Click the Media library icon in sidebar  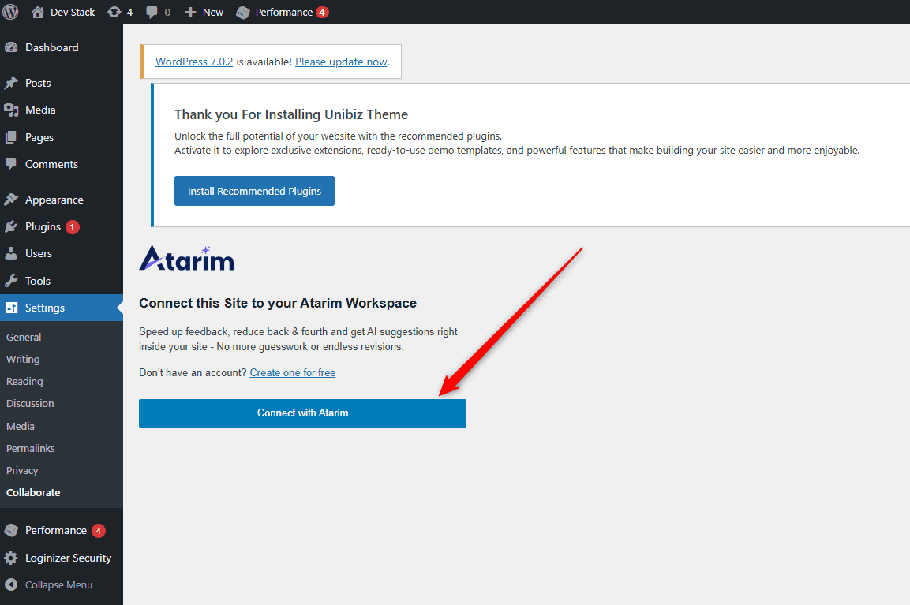[11, 110]
